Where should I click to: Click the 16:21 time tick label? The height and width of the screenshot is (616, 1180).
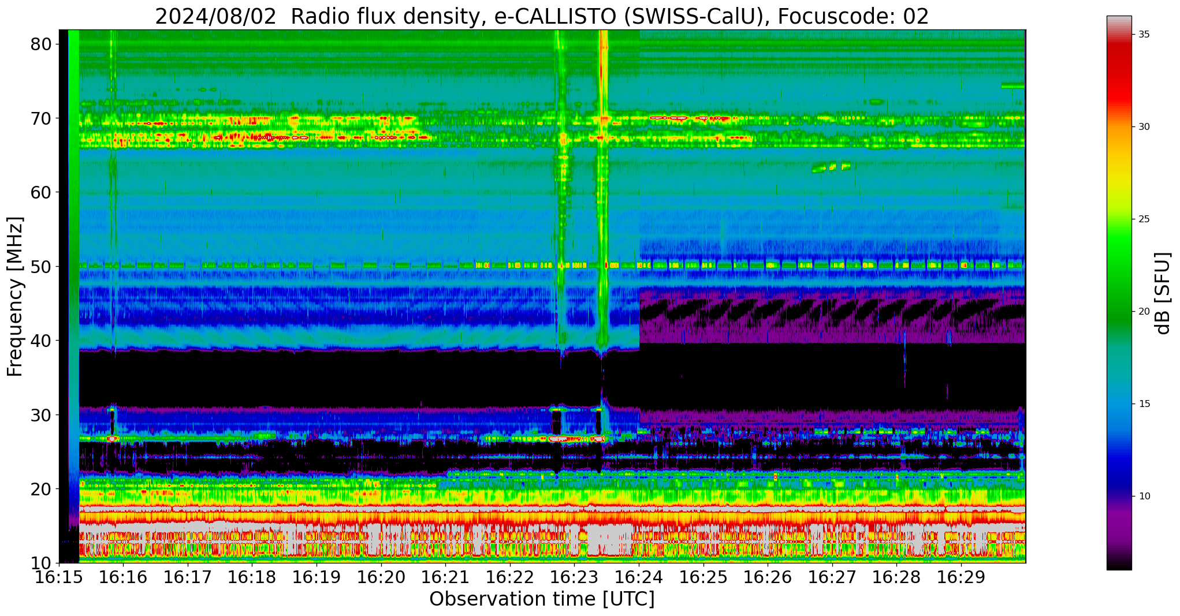445,577
